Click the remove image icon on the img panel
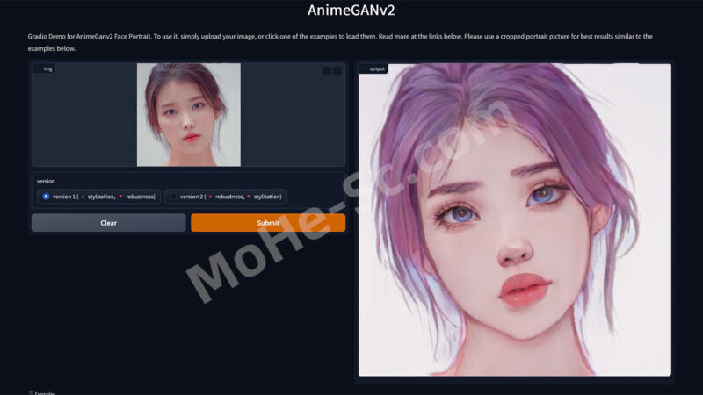The image size is (703, 395). (x=337, y=71)
